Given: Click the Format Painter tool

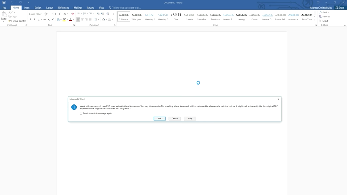Looking at the screenshot, I should click(x=17, y=21).
